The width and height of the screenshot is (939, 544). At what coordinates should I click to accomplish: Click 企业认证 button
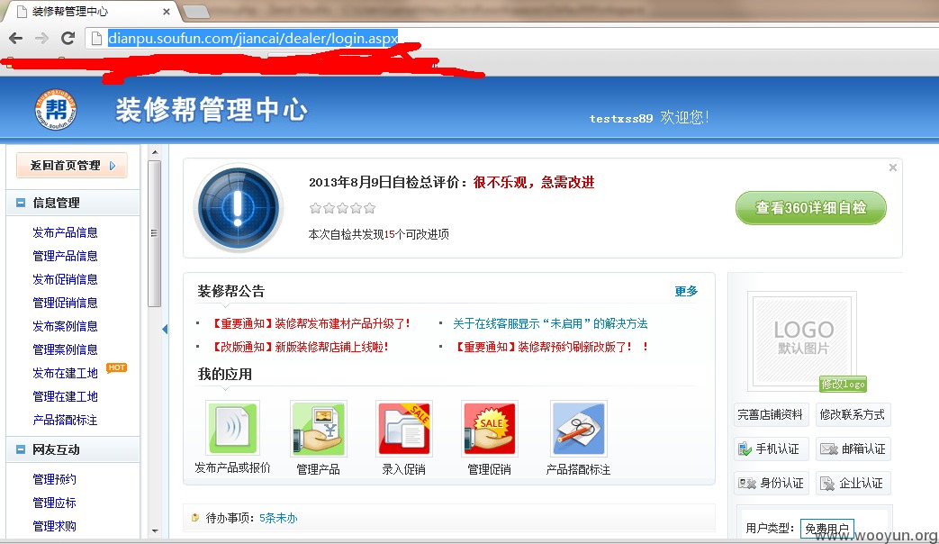[x=853, y=483]
